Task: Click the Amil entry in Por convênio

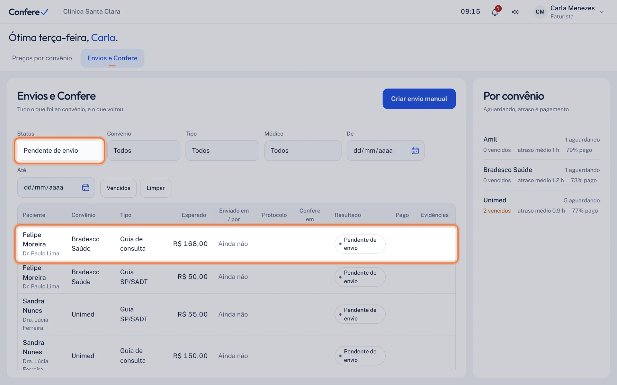Action: (x=541, y=144)
